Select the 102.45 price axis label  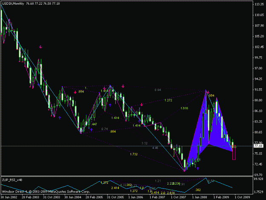point(259,47)
